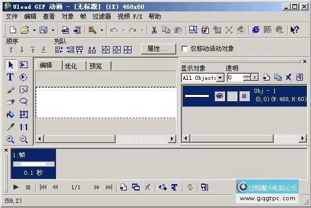The height and width of the screenshot is (208, 311).
Task: Click the Zoom In magnifier tool
Action: pos(10,139)
